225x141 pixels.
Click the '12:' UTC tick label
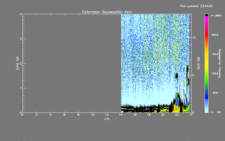pos(107,115)
